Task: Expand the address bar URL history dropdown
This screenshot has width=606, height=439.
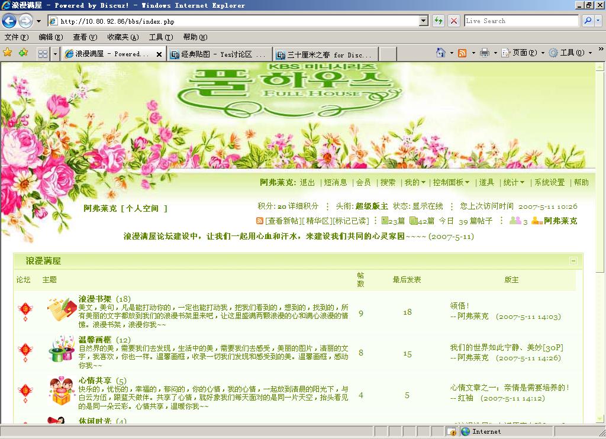Action: tap(424, 21)
